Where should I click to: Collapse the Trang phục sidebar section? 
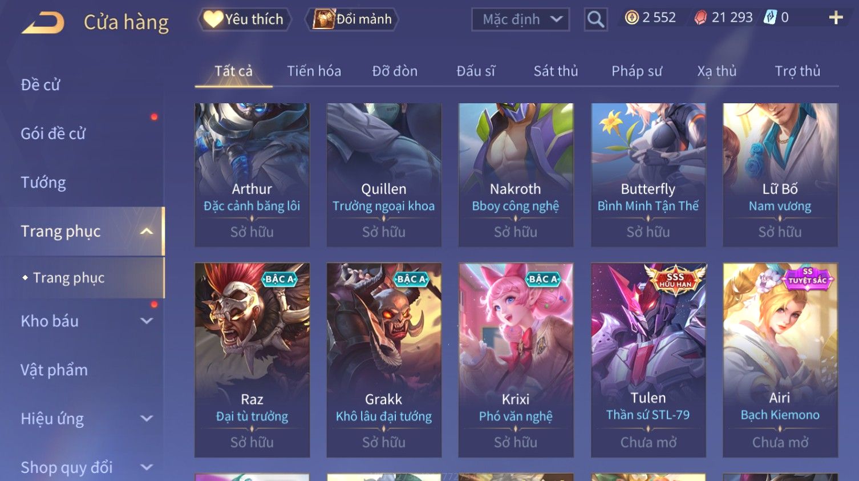tap(147, 231)
